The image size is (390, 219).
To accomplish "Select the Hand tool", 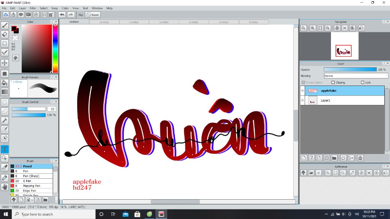I will (5, 187).
